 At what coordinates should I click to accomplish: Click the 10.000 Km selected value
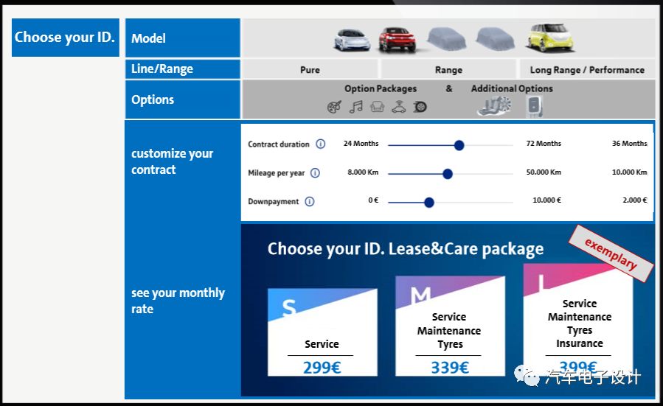[630, 172]
